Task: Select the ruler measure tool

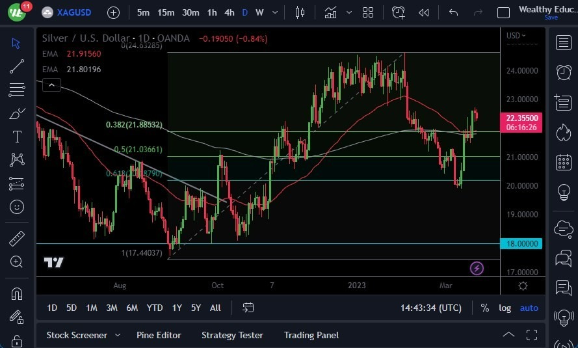Action: (17, 239)
